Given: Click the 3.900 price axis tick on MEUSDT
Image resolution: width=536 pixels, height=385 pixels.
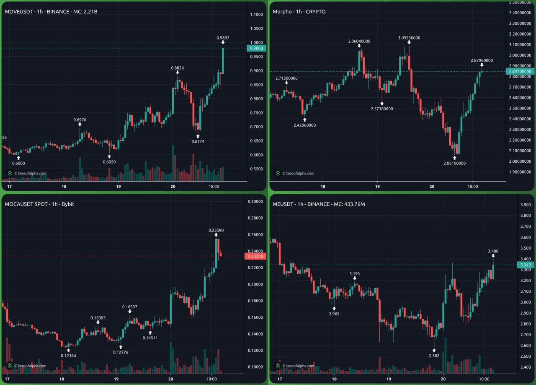Looking at the screenshot, I should [x=525, y=205].
